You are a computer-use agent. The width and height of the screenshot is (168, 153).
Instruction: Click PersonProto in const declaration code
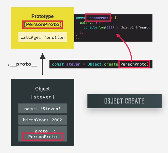[x=98, y=18]
